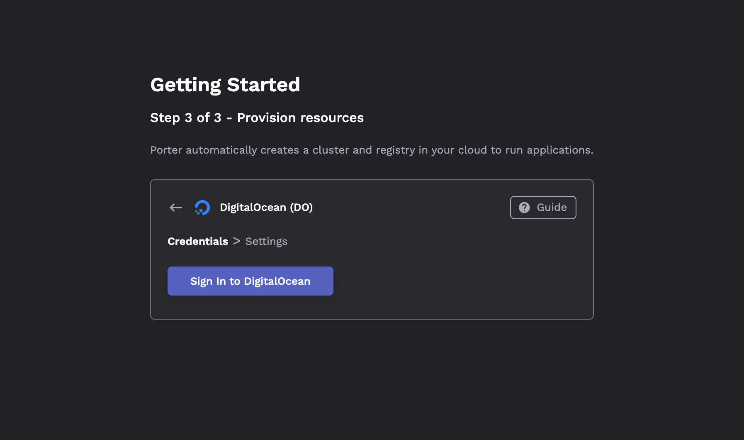Click the Provision resources subtitle text
The height and width of the screenshot is (440, 744).
300,118
